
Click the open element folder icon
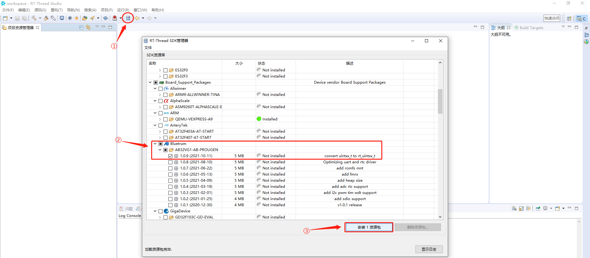click(x=85, y=18)
